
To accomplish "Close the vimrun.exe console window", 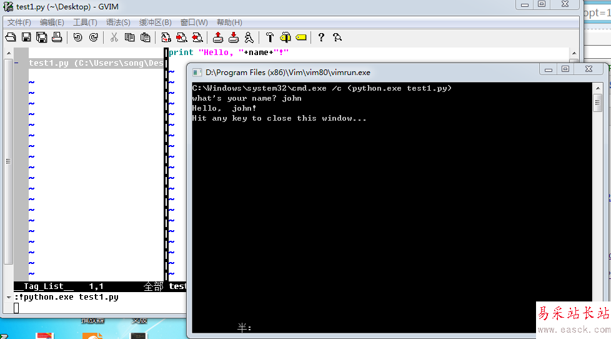I will pos(589,69).
